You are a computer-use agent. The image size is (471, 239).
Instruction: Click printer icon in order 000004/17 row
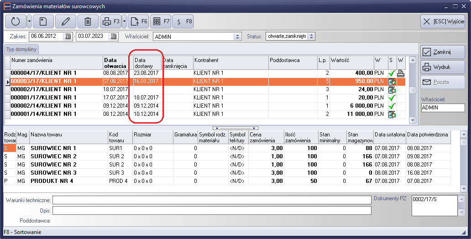point(401,73)
